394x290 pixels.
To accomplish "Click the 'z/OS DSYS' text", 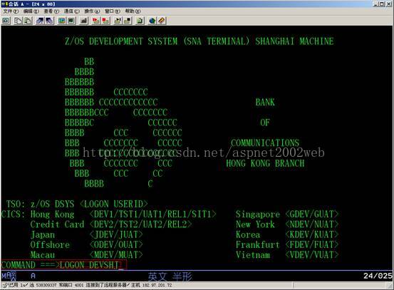I will click(52, 204).
